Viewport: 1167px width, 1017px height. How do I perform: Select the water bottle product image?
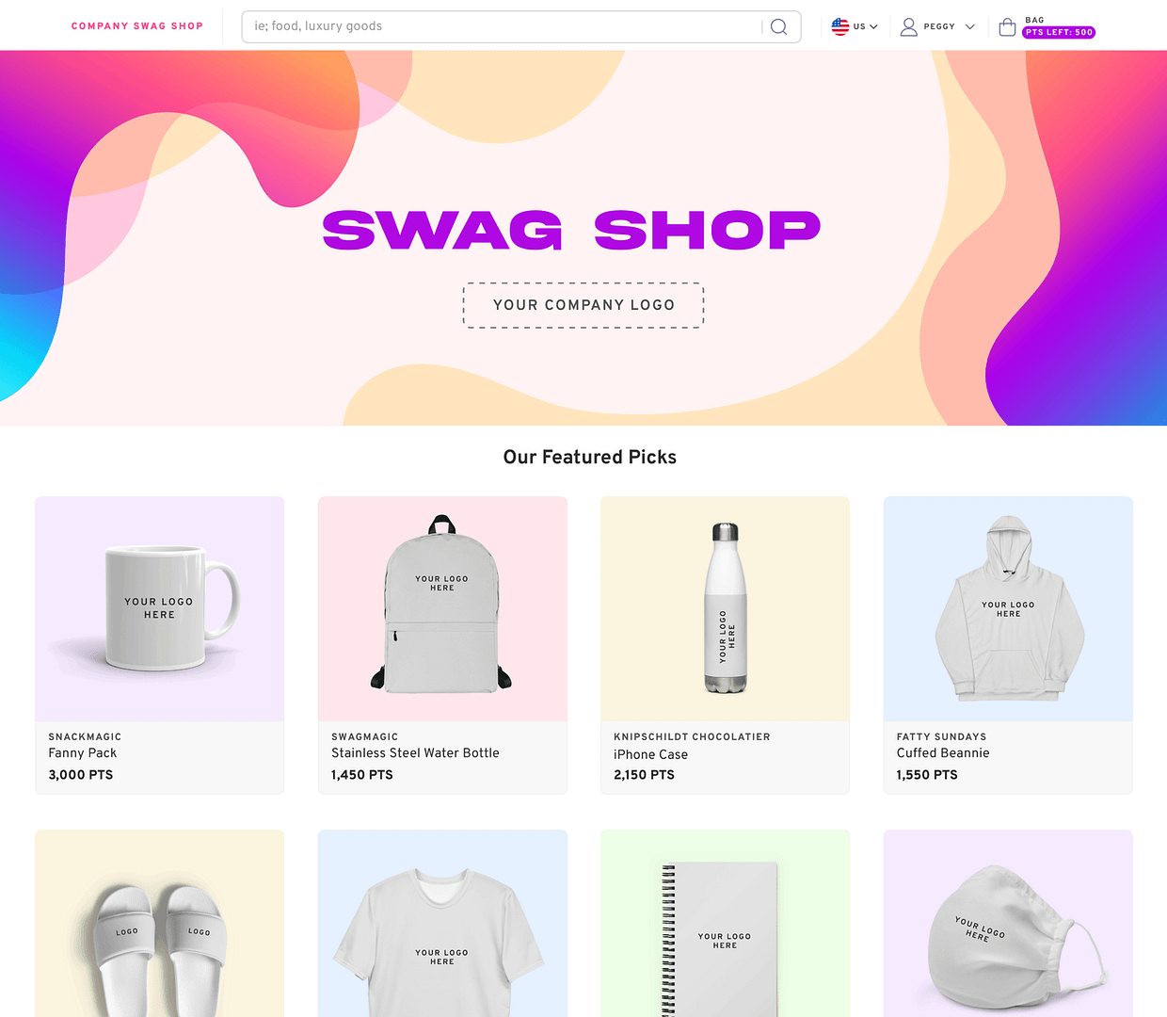[725, 609]
